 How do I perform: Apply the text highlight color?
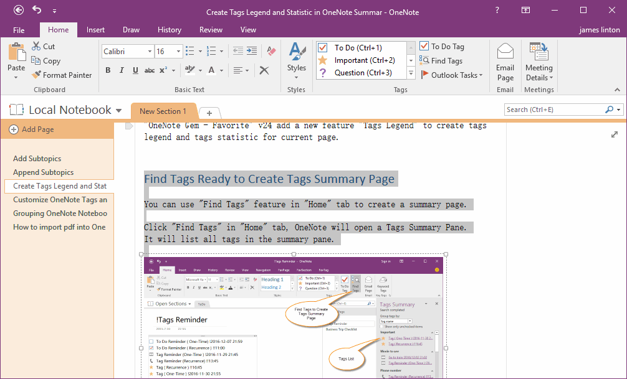[x=189, y=70]
